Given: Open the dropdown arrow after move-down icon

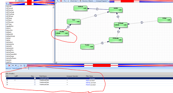Looking at the screenshot, I should point(18,66).
